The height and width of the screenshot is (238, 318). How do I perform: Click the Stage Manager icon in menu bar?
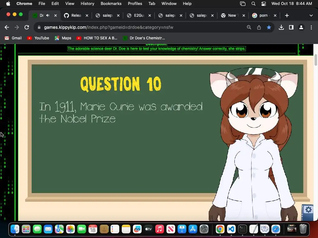(x=243, y=4)
